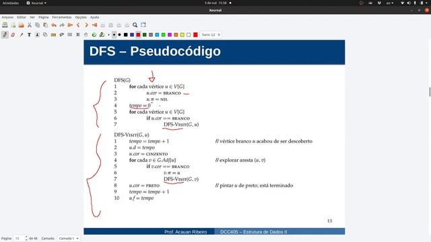The height and width of the screenshot is (242, 431).
Task: Open the Opções menu
Action: [x=81, y=17]
